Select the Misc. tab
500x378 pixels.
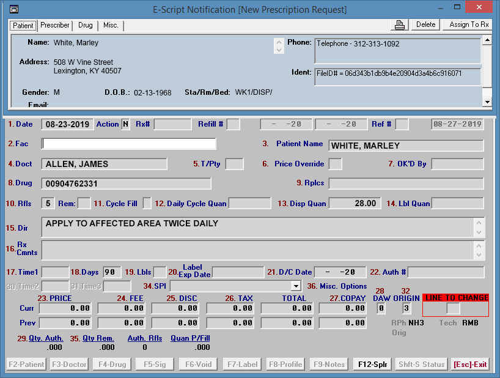tap(111, 25)
